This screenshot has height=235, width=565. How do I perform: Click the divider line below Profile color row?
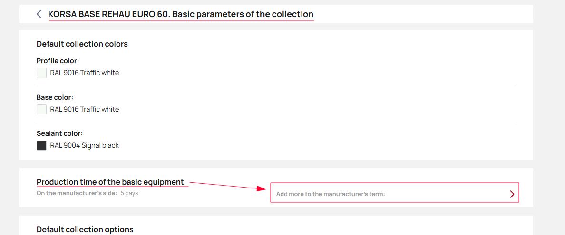[276, 85]
